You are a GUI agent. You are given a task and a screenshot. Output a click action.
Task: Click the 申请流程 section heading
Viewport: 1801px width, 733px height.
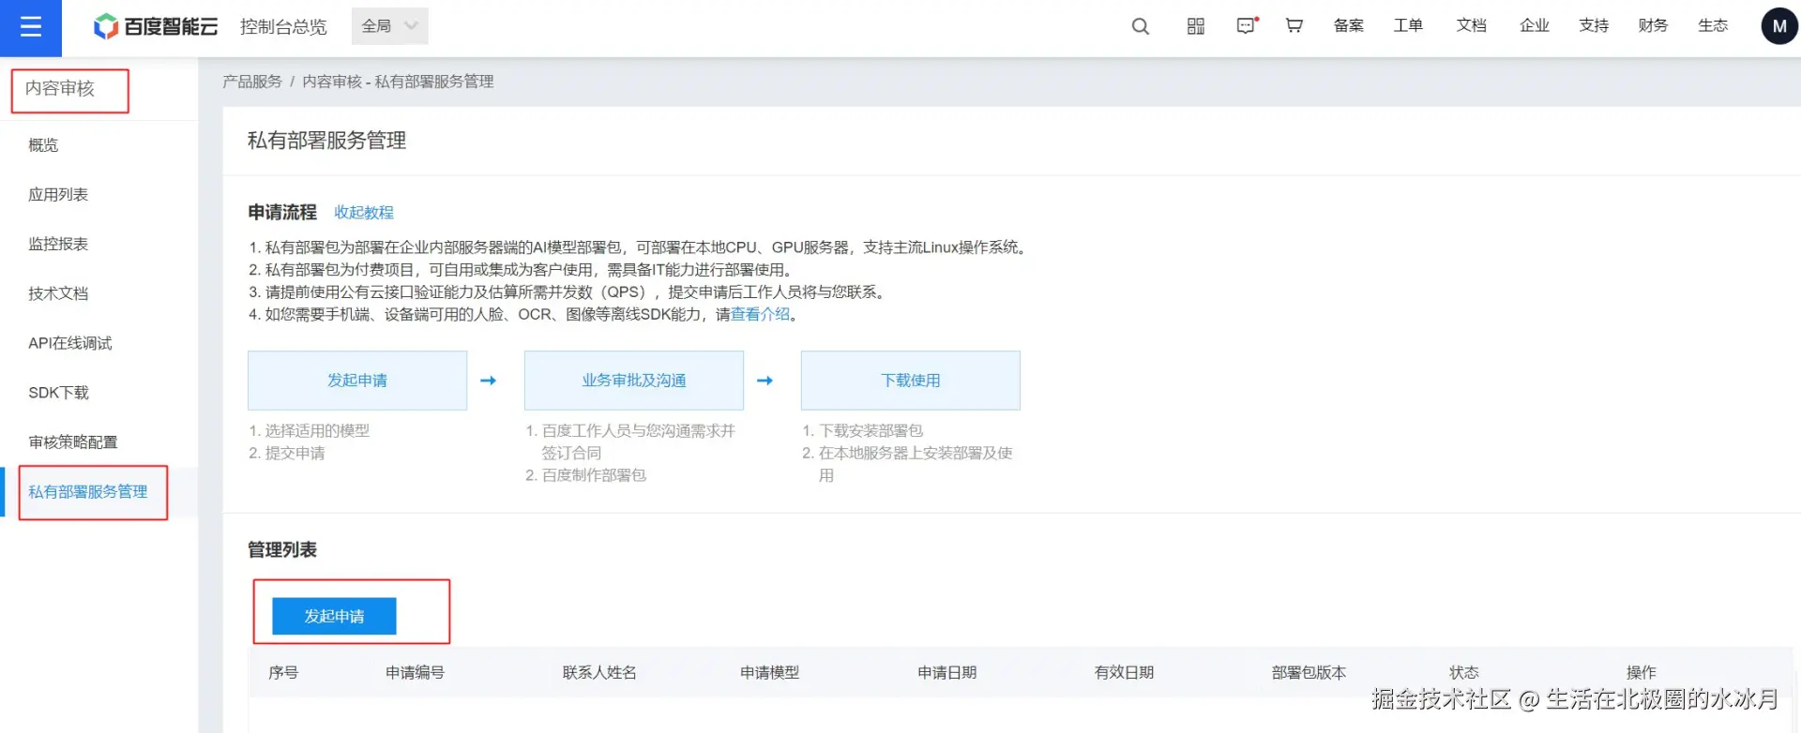(x=282, y=213)
